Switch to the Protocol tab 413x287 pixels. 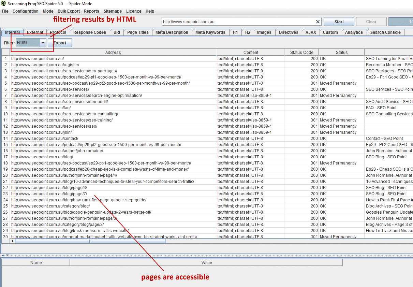coord(58,32)
